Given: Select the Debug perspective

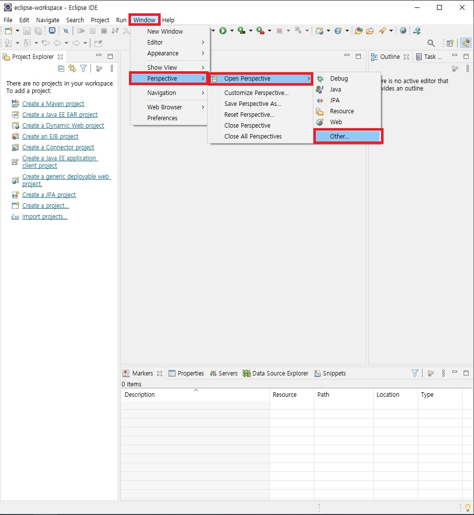Looking at the screenshot, I should (x=347, y=79).
